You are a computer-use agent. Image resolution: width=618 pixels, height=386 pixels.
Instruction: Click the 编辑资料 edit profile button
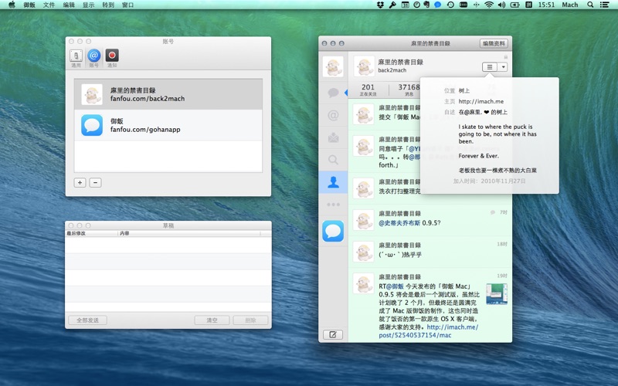click(494, 43)
